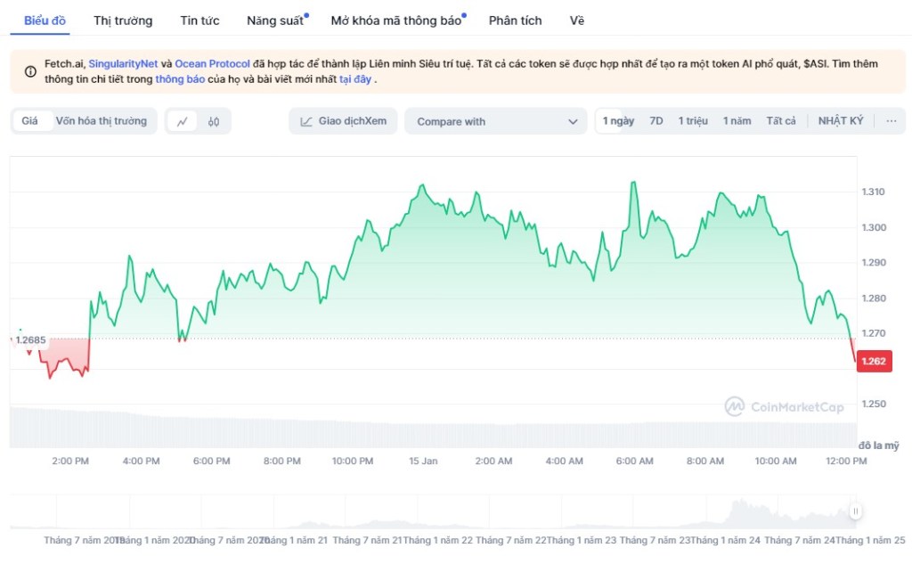Viewport: 912px width, 564px height.
Task: Open the Thị trường tab
Action: (x=123, y=20)
